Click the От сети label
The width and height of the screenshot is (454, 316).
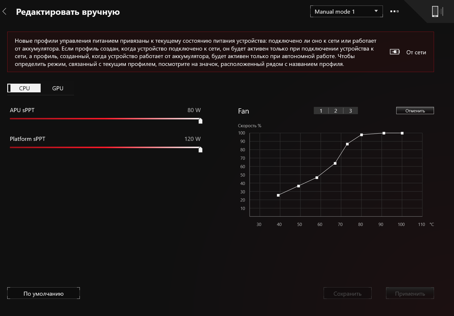click(x=416, y=52)
